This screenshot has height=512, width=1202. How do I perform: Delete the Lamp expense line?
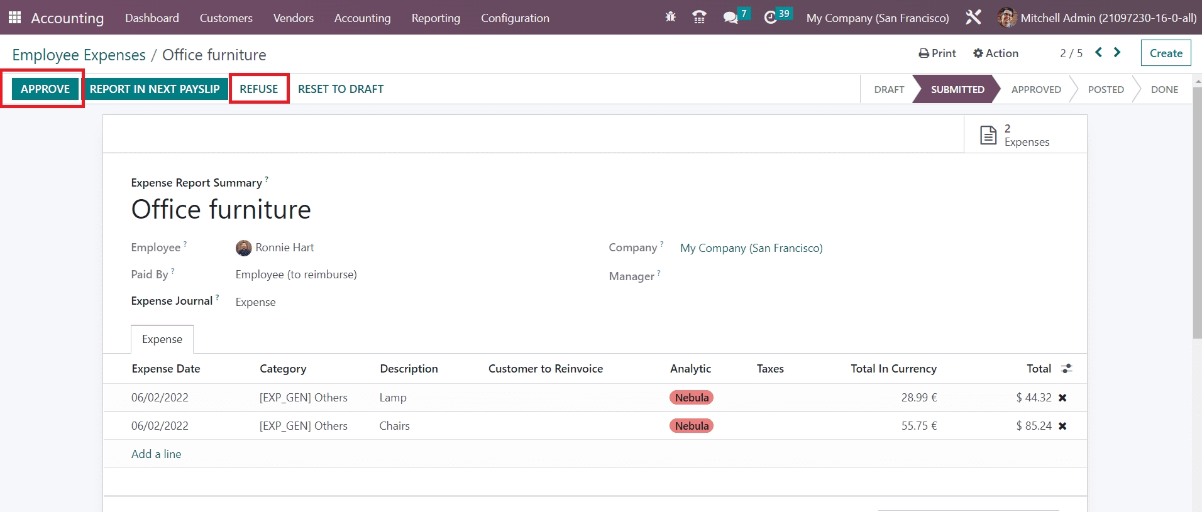coord(1062,398)
